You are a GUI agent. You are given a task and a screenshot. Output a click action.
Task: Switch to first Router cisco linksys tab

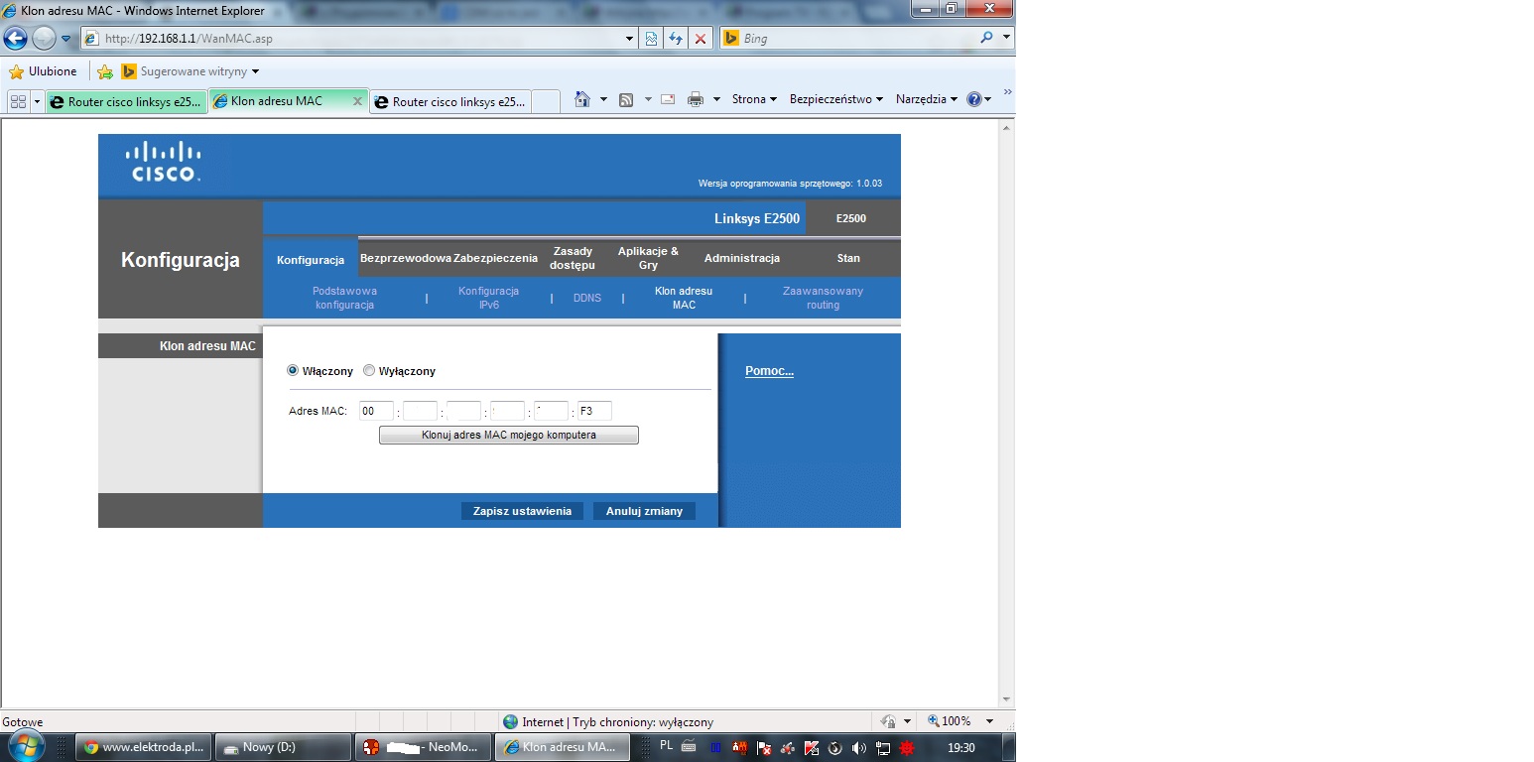click(x=126, y=101)
